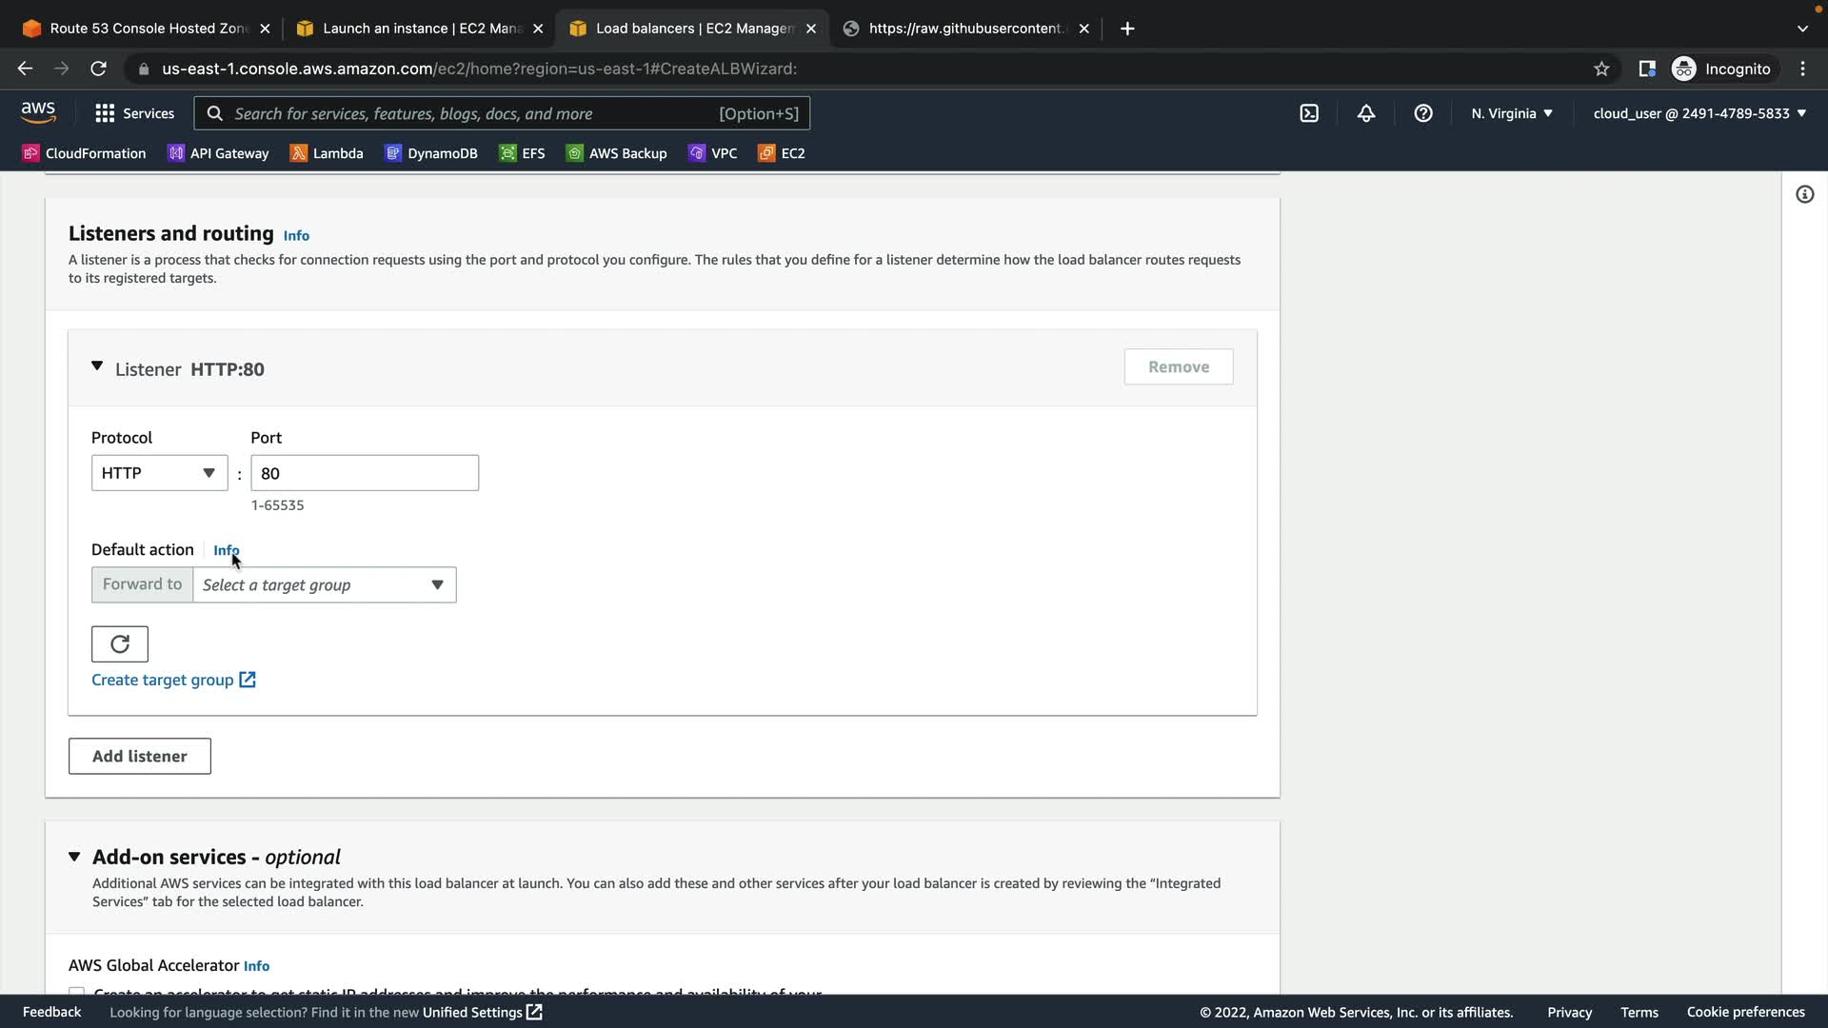This screenshot has width=1828, height=1028.
Task: Open the notifications bell
Action: coord(1366,113)
